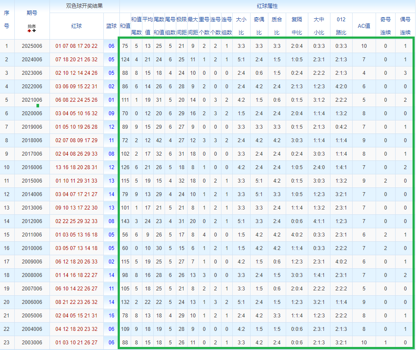
Task: Click the 质合比 column header
Action: (277, 26)
